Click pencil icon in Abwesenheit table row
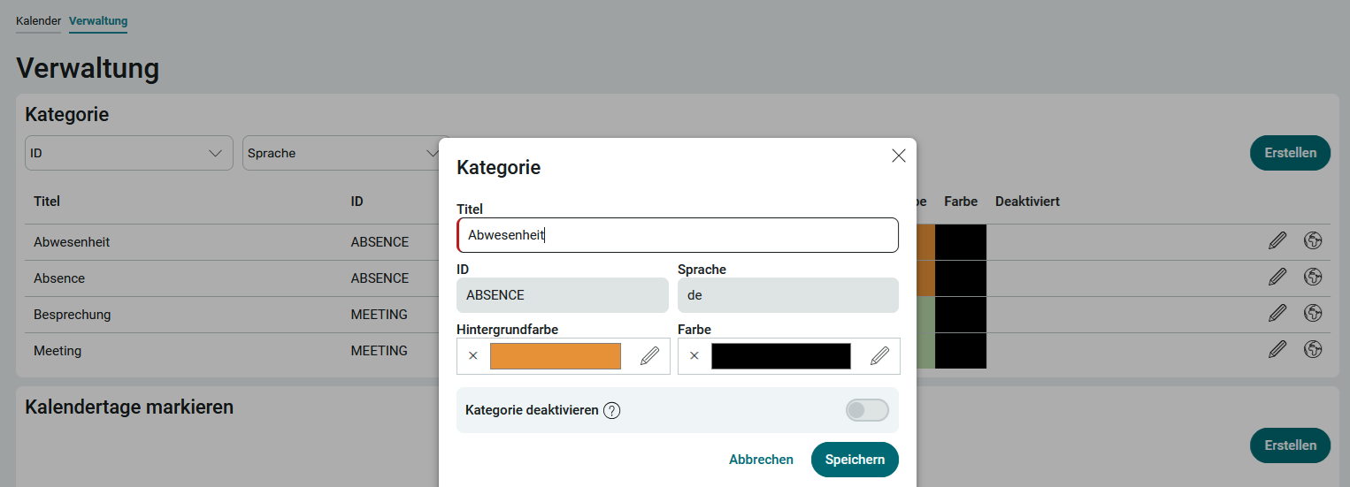 point(1277,241)
